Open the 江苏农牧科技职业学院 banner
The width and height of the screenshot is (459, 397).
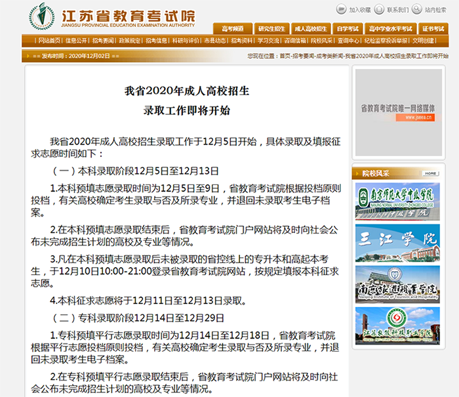(x=397, y=326)
